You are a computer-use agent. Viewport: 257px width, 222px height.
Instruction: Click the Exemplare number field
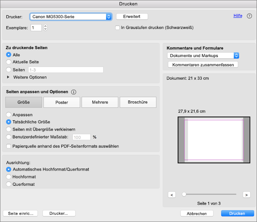coord(36,28)
